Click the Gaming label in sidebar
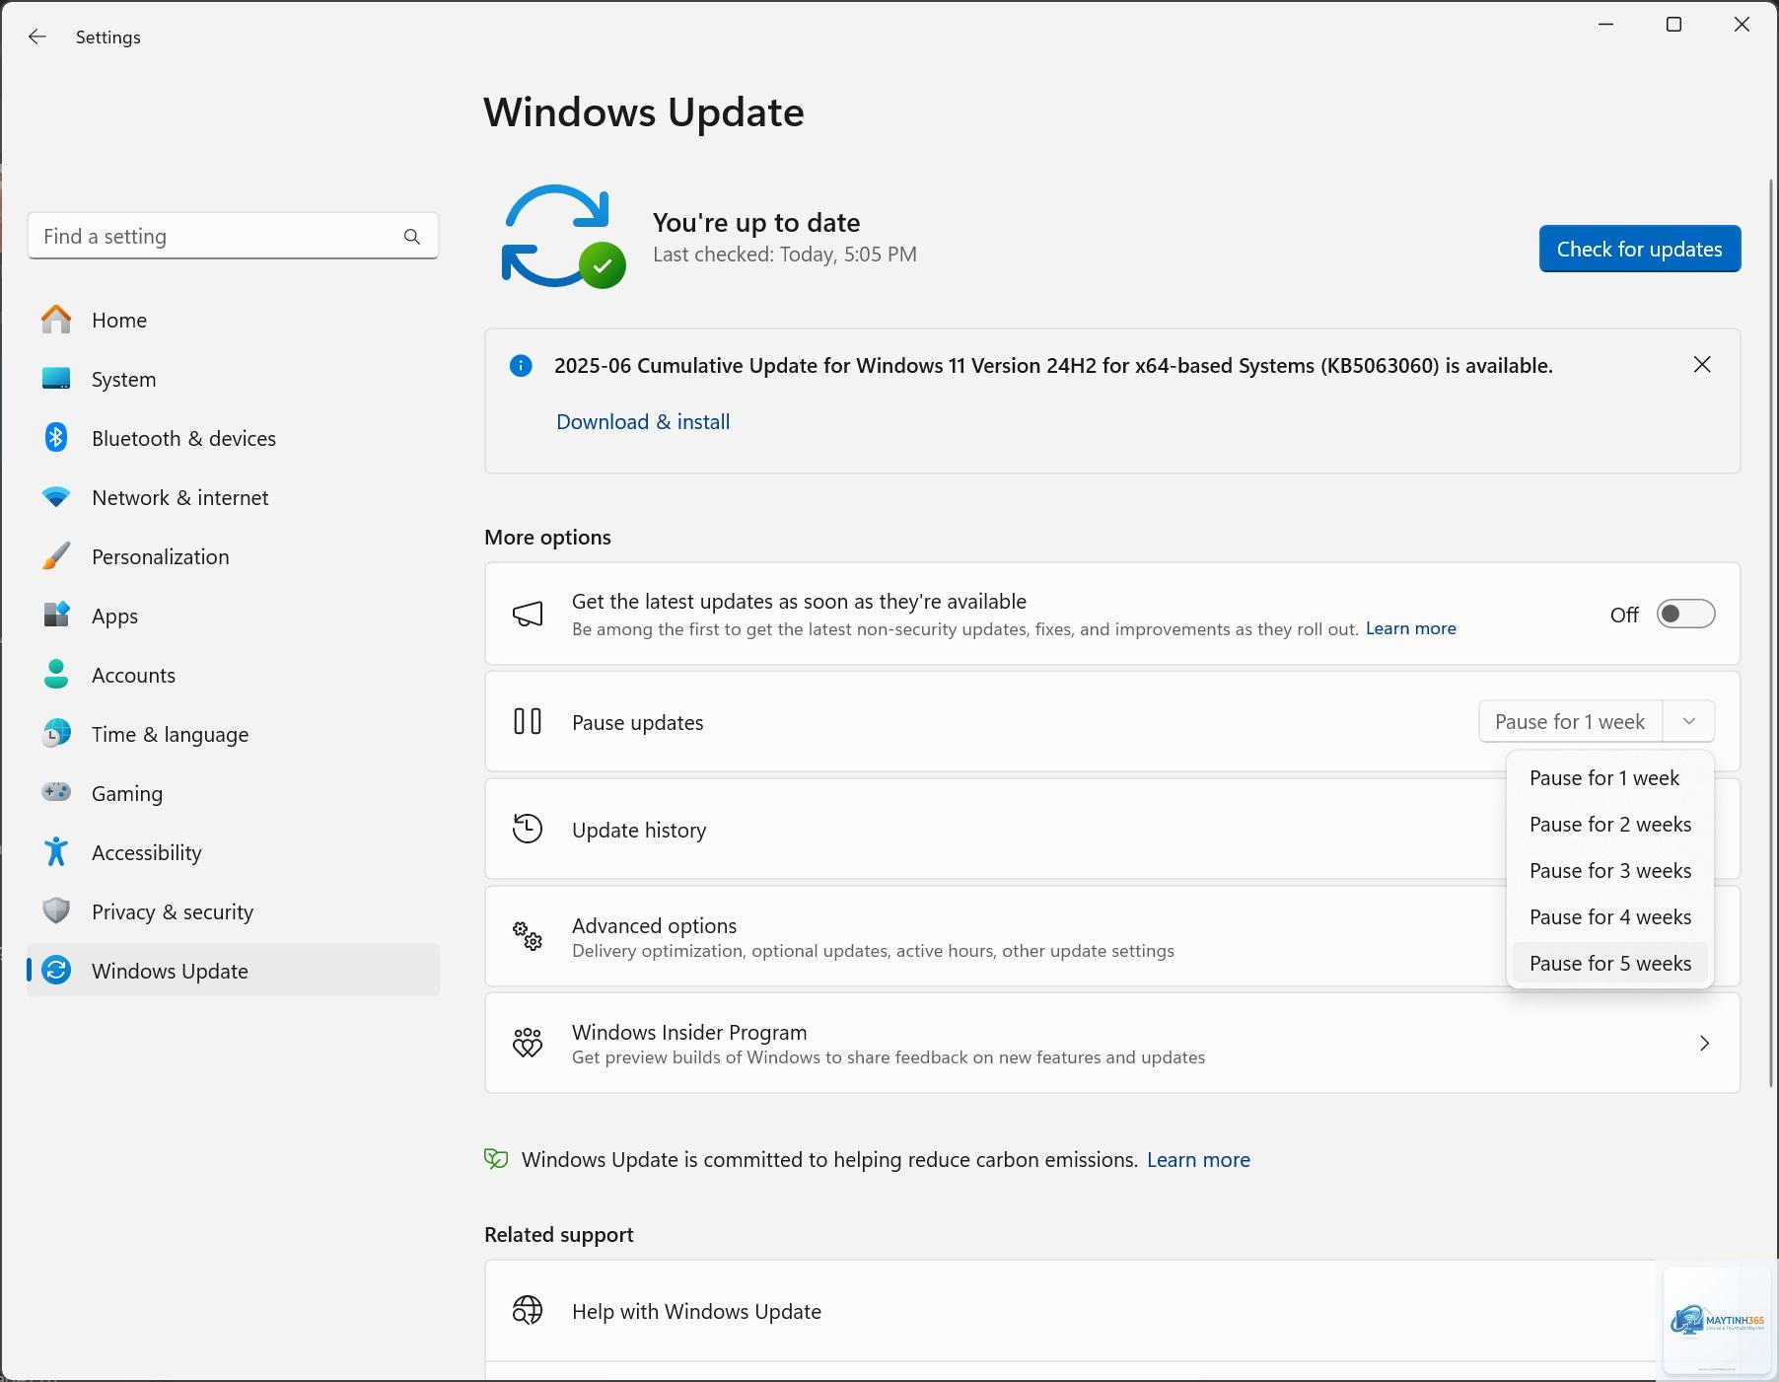 tap(127, 793)
